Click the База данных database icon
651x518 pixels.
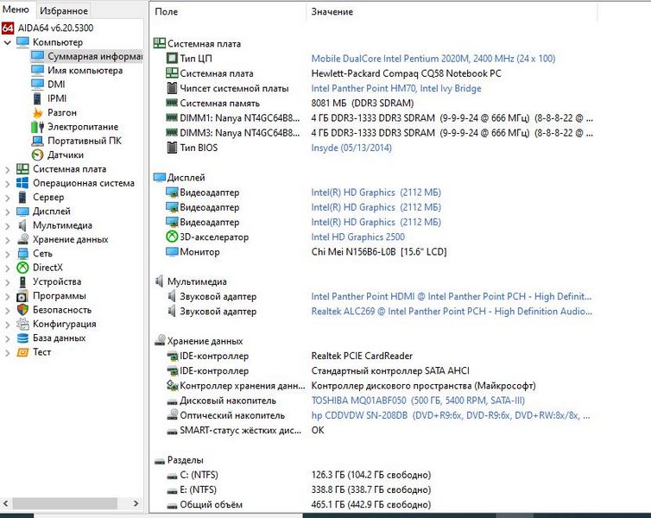(22, 338)
